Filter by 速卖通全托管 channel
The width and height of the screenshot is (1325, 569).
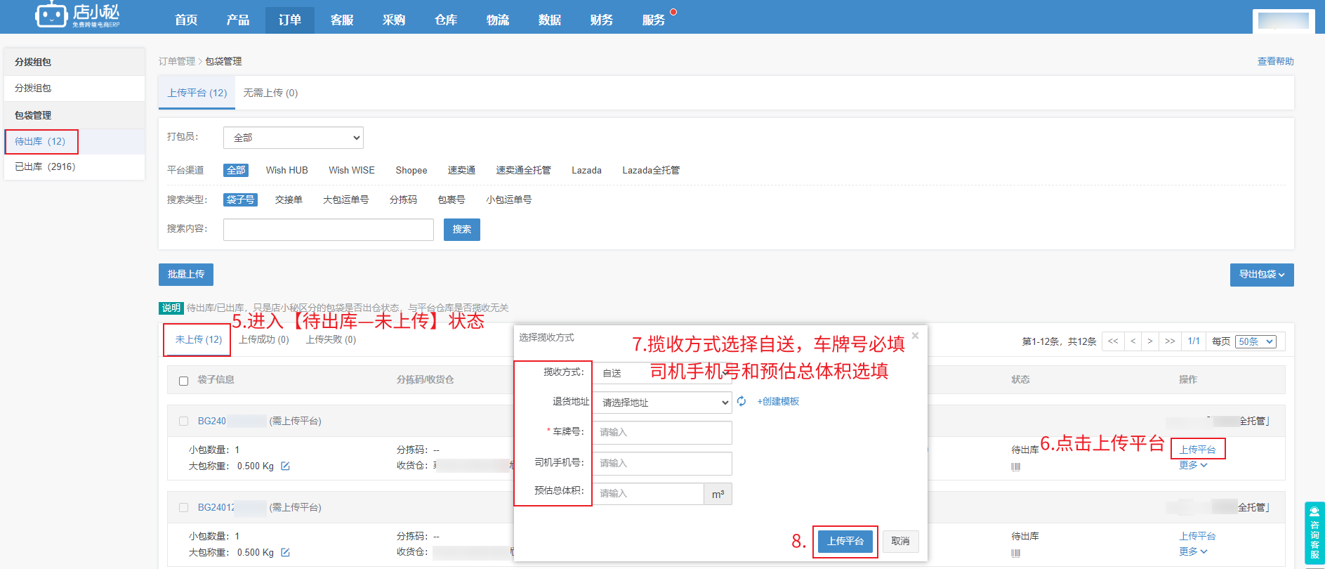click(x=523, y=170)
